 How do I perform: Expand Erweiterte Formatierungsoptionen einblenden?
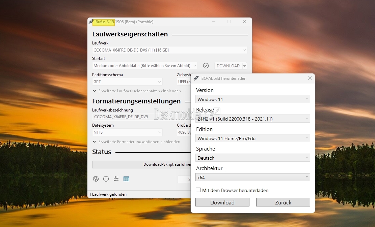[x=137, y=142]
